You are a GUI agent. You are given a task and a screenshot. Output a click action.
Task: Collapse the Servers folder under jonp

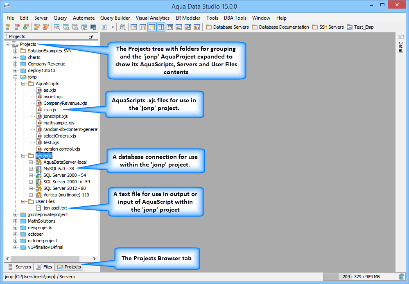23,156
